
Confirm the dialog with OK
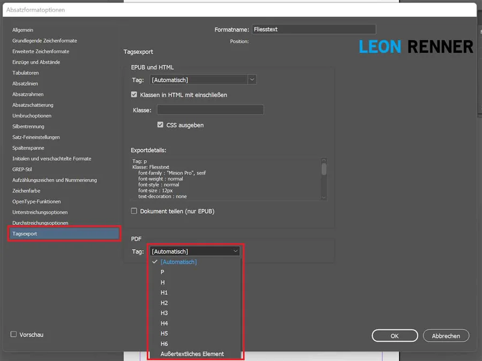click(394, 336)
